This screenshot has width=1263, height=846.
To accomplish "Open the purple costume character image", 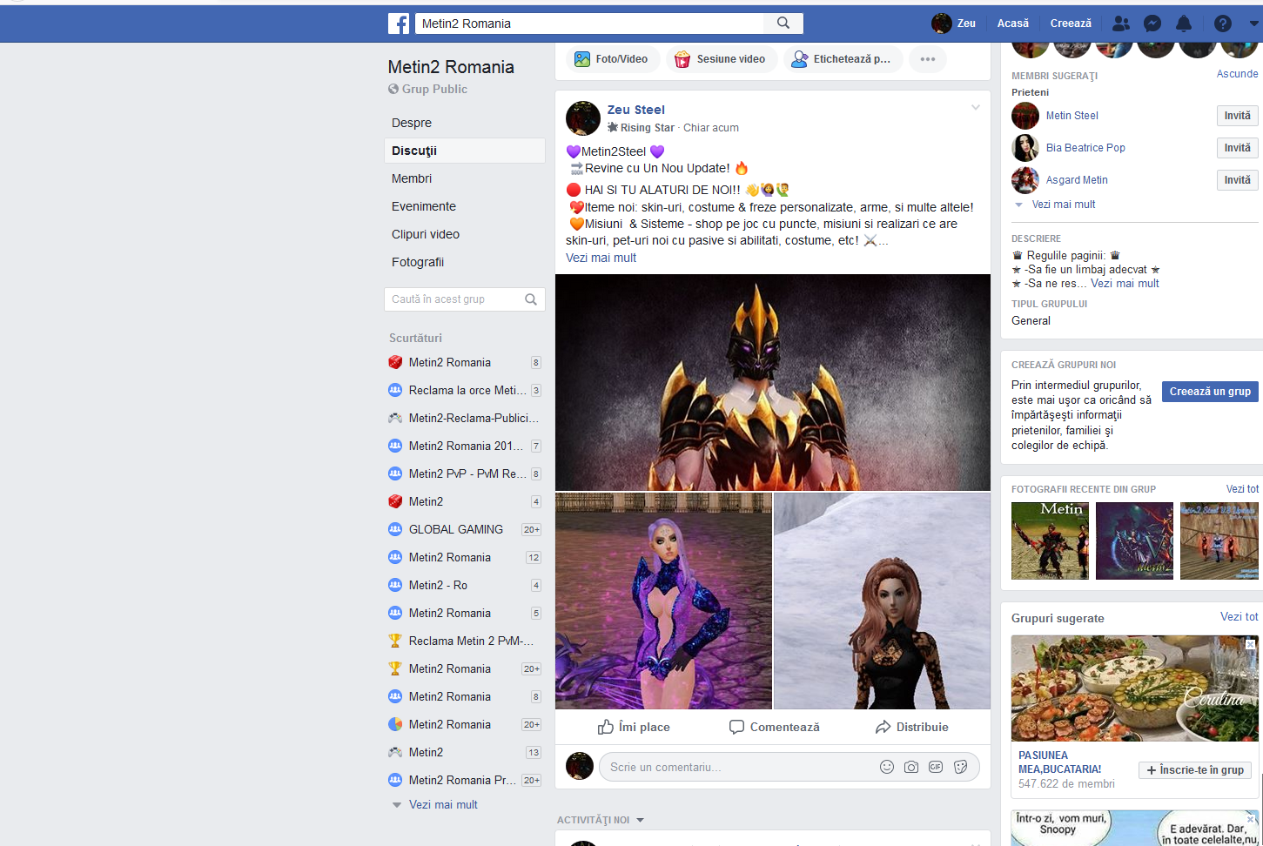I will click(x=663, y=601).
